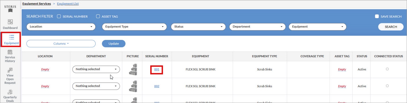The height and width of the screenshot is (103, 407).
Task: Open the Department filter dropdown
Action: click(x=257, y=27)
